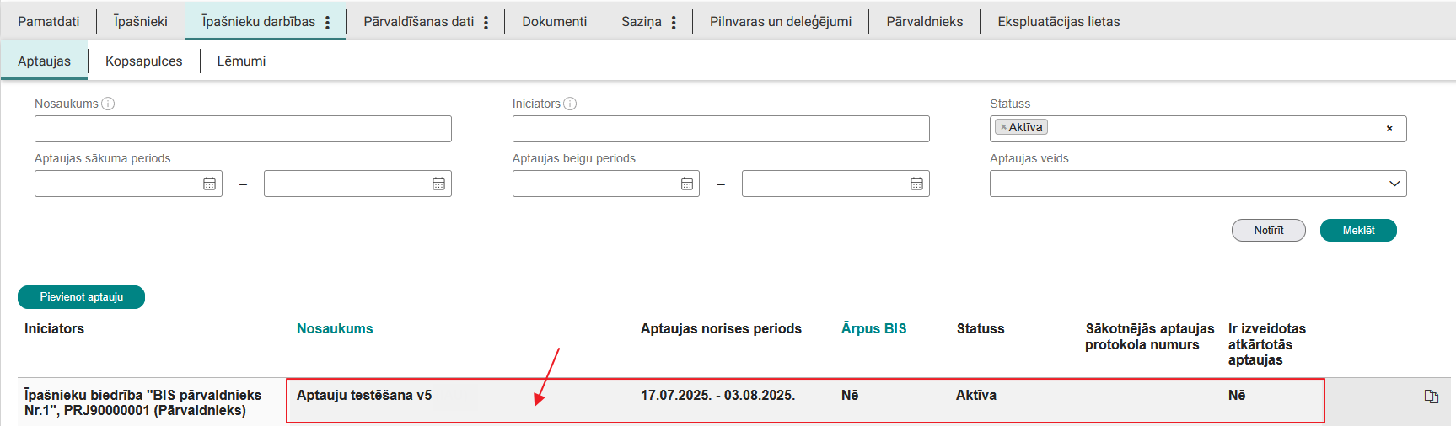Open calendar for survey start period to-date
The image size is (1456, 426).
(x=438, y=184)
